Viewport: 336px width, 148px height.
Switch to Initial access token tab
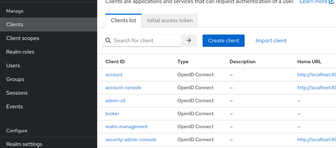pyautogui.click(x=170, y=21)
